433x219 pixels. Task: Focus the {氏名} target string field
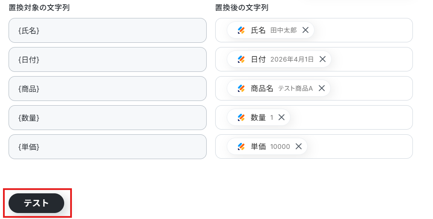(107, 30)
